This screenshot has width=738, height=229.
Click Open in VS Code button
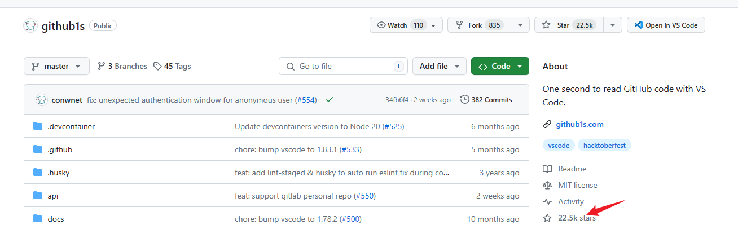[x=666, y=25]
